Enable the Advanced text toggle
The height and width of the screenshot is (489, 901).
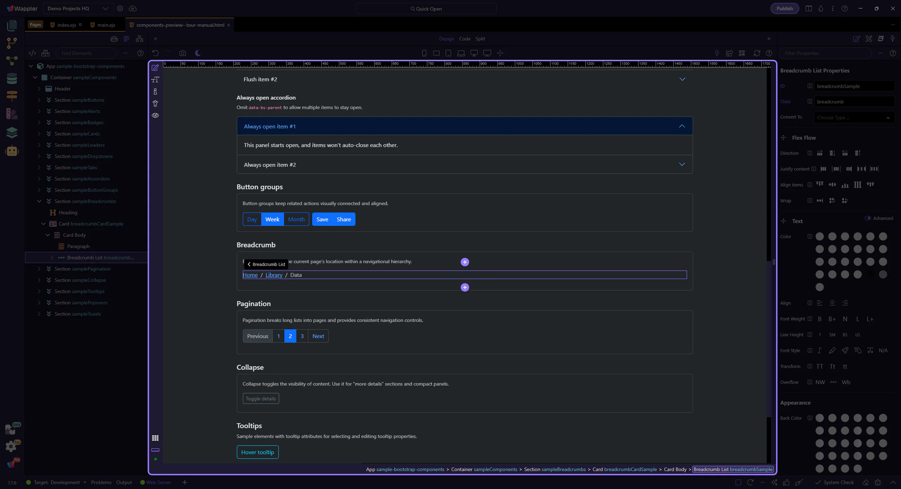(868, 218)
